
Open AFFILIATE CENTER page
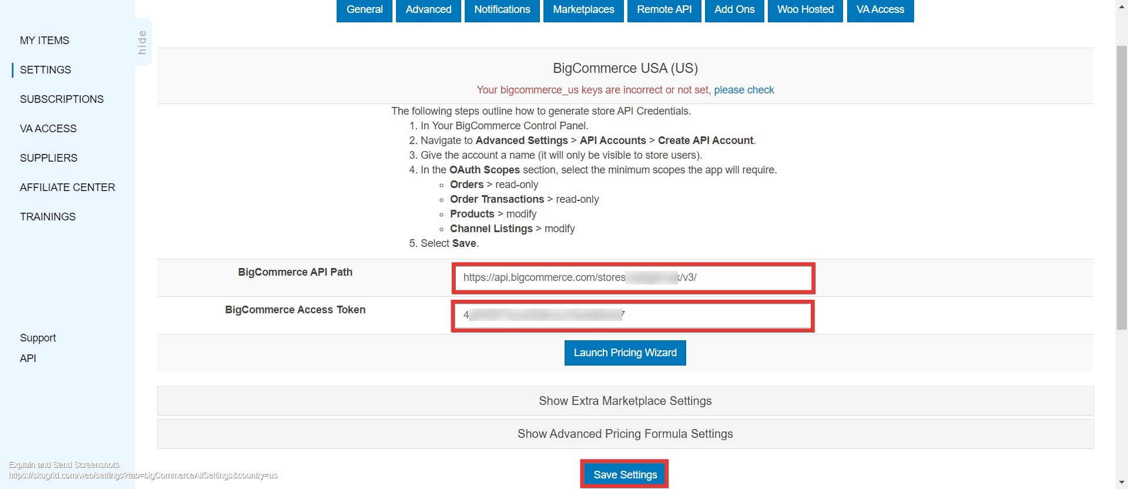click(68, 187)
